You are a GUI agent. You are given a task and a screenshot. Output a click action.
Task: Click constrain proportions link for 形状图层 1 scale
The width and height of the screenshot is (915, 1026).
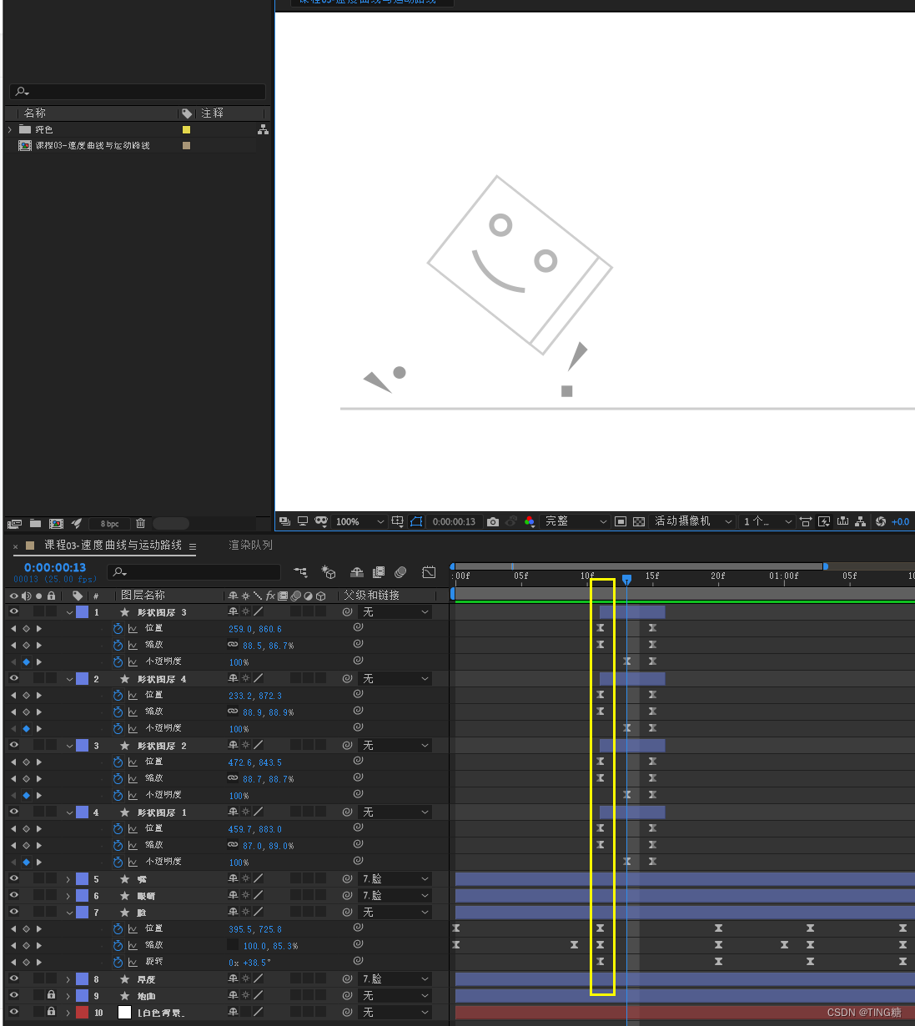click(x=233, y=845)
